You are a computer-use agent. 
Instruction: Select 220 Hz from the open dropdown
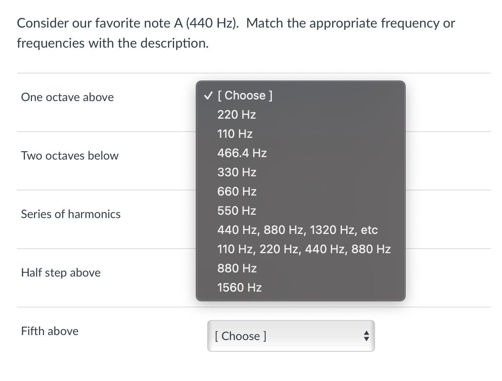point(236,114)
